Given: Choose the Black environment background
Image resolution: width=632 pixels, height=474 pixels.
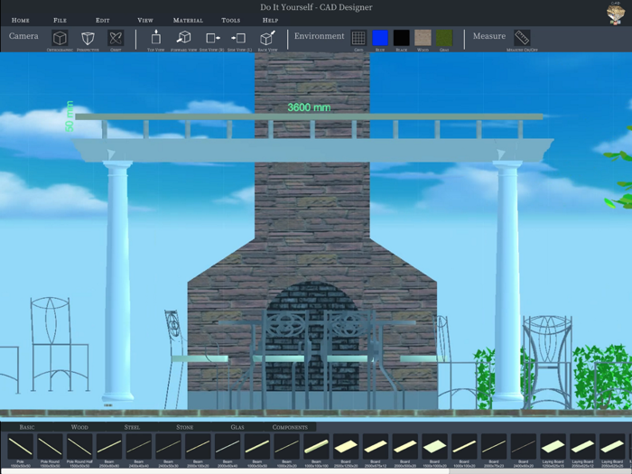Looking at the screenshot, I should pyautogui.click(x=402, y=38).
